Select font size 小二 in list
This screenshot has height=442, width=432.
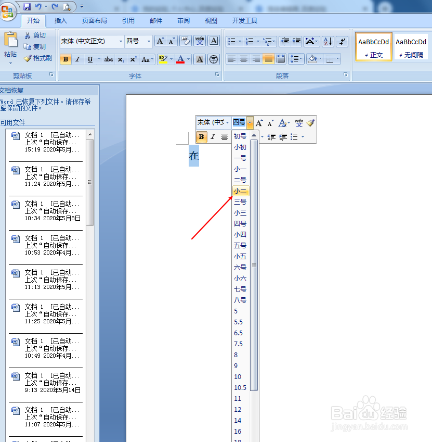(241, 191)
